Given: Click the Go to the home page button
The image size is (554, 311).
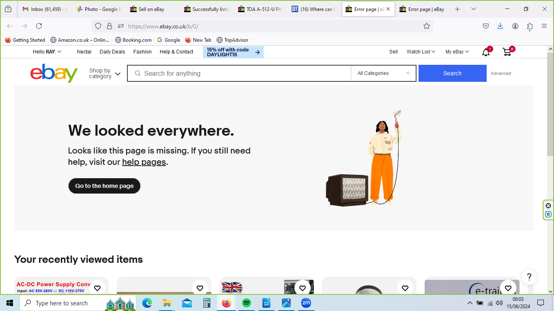Looking at the screenshot, I should (x=104, y=186).
